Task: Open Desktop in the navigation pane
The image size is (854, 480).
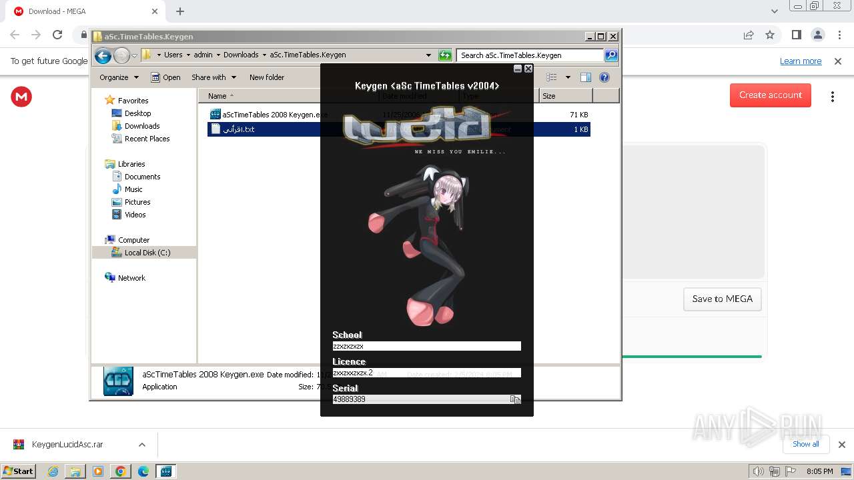Action: (x=137, y=113)
